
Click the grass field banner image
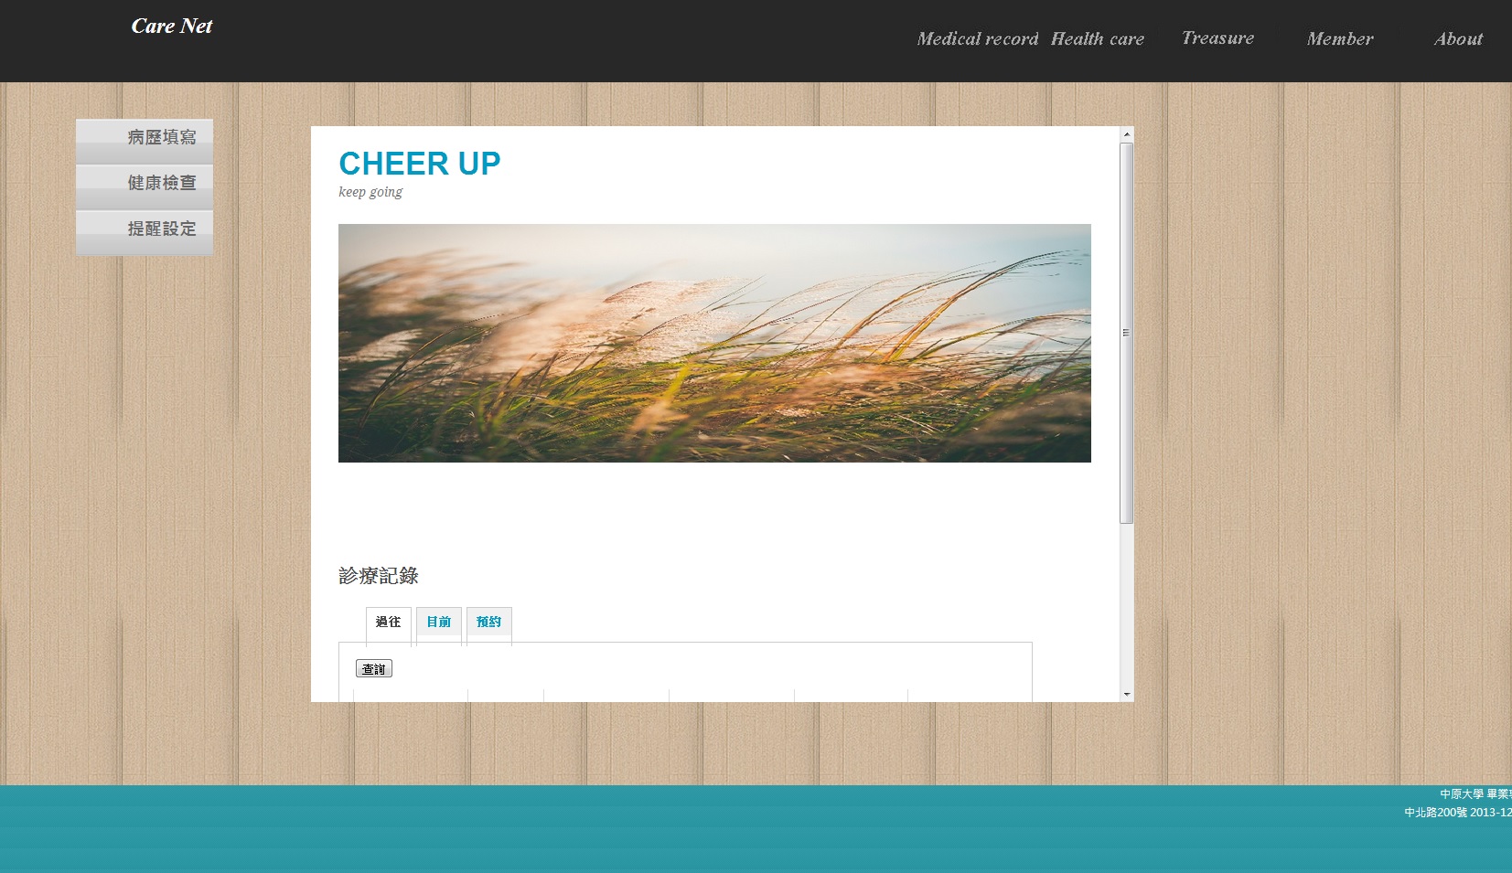point(714,343)
